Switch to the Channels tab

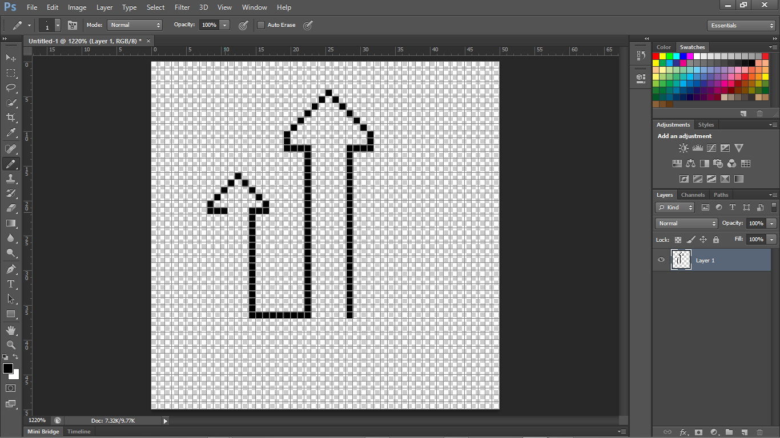coord(693,195)
